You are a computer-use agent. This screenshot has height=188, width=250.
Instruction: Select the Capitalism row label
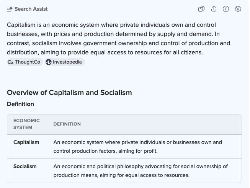coord(26,142)
